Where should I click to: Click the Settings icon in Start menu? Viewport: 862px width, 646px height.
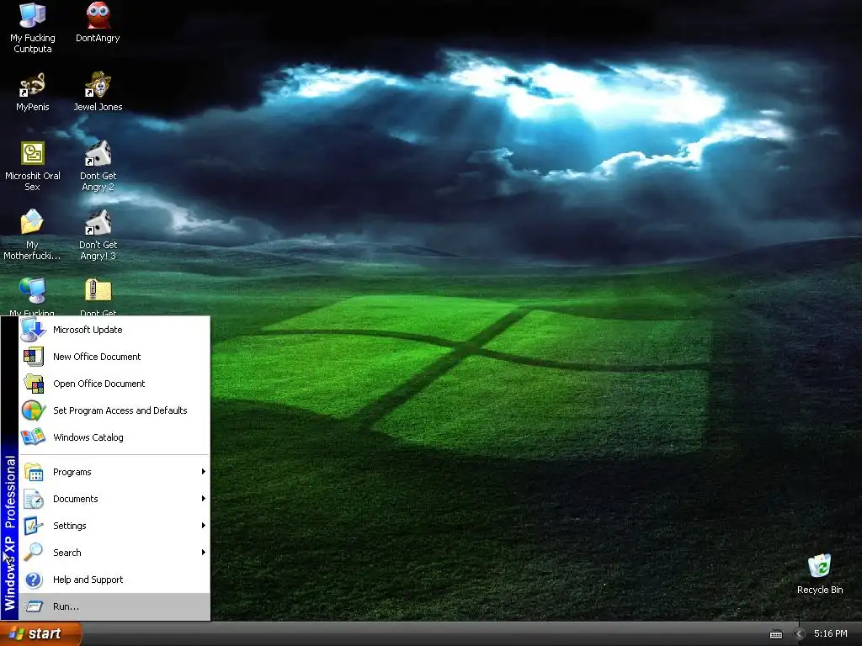pos(33,526)
